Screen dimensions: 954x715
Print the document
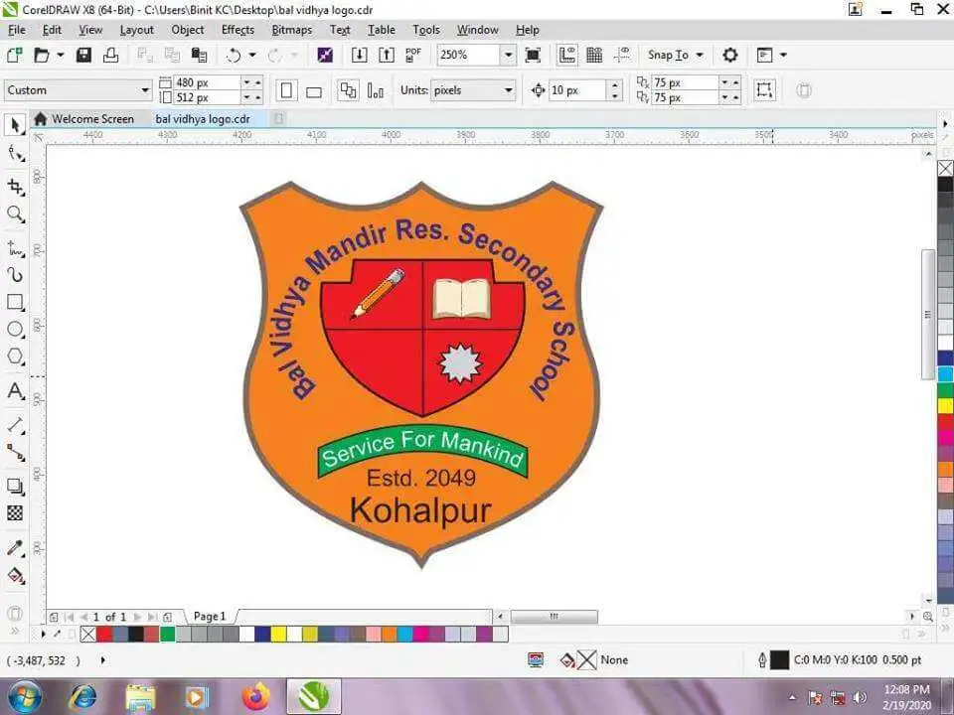point(110,56)
